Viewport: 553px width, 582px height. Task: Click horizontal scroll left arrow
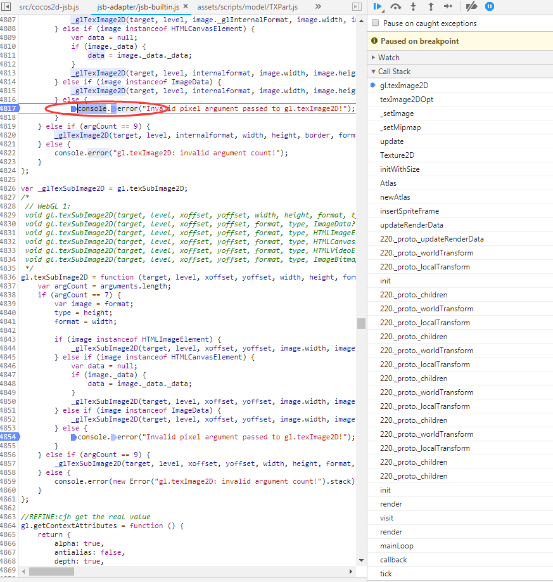click(23, 572)
